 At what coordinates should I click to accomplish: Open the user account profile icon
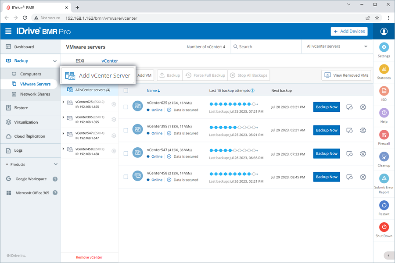(384, 32)
